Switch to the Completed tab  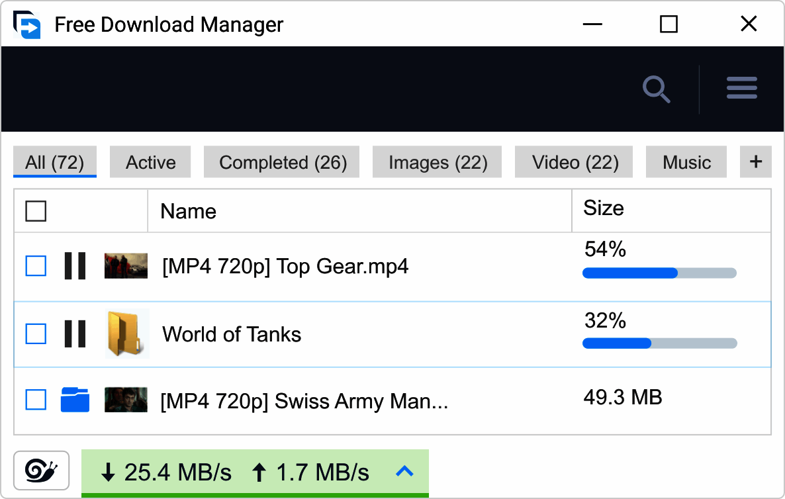pyautogui.click(x=281, y=161)
